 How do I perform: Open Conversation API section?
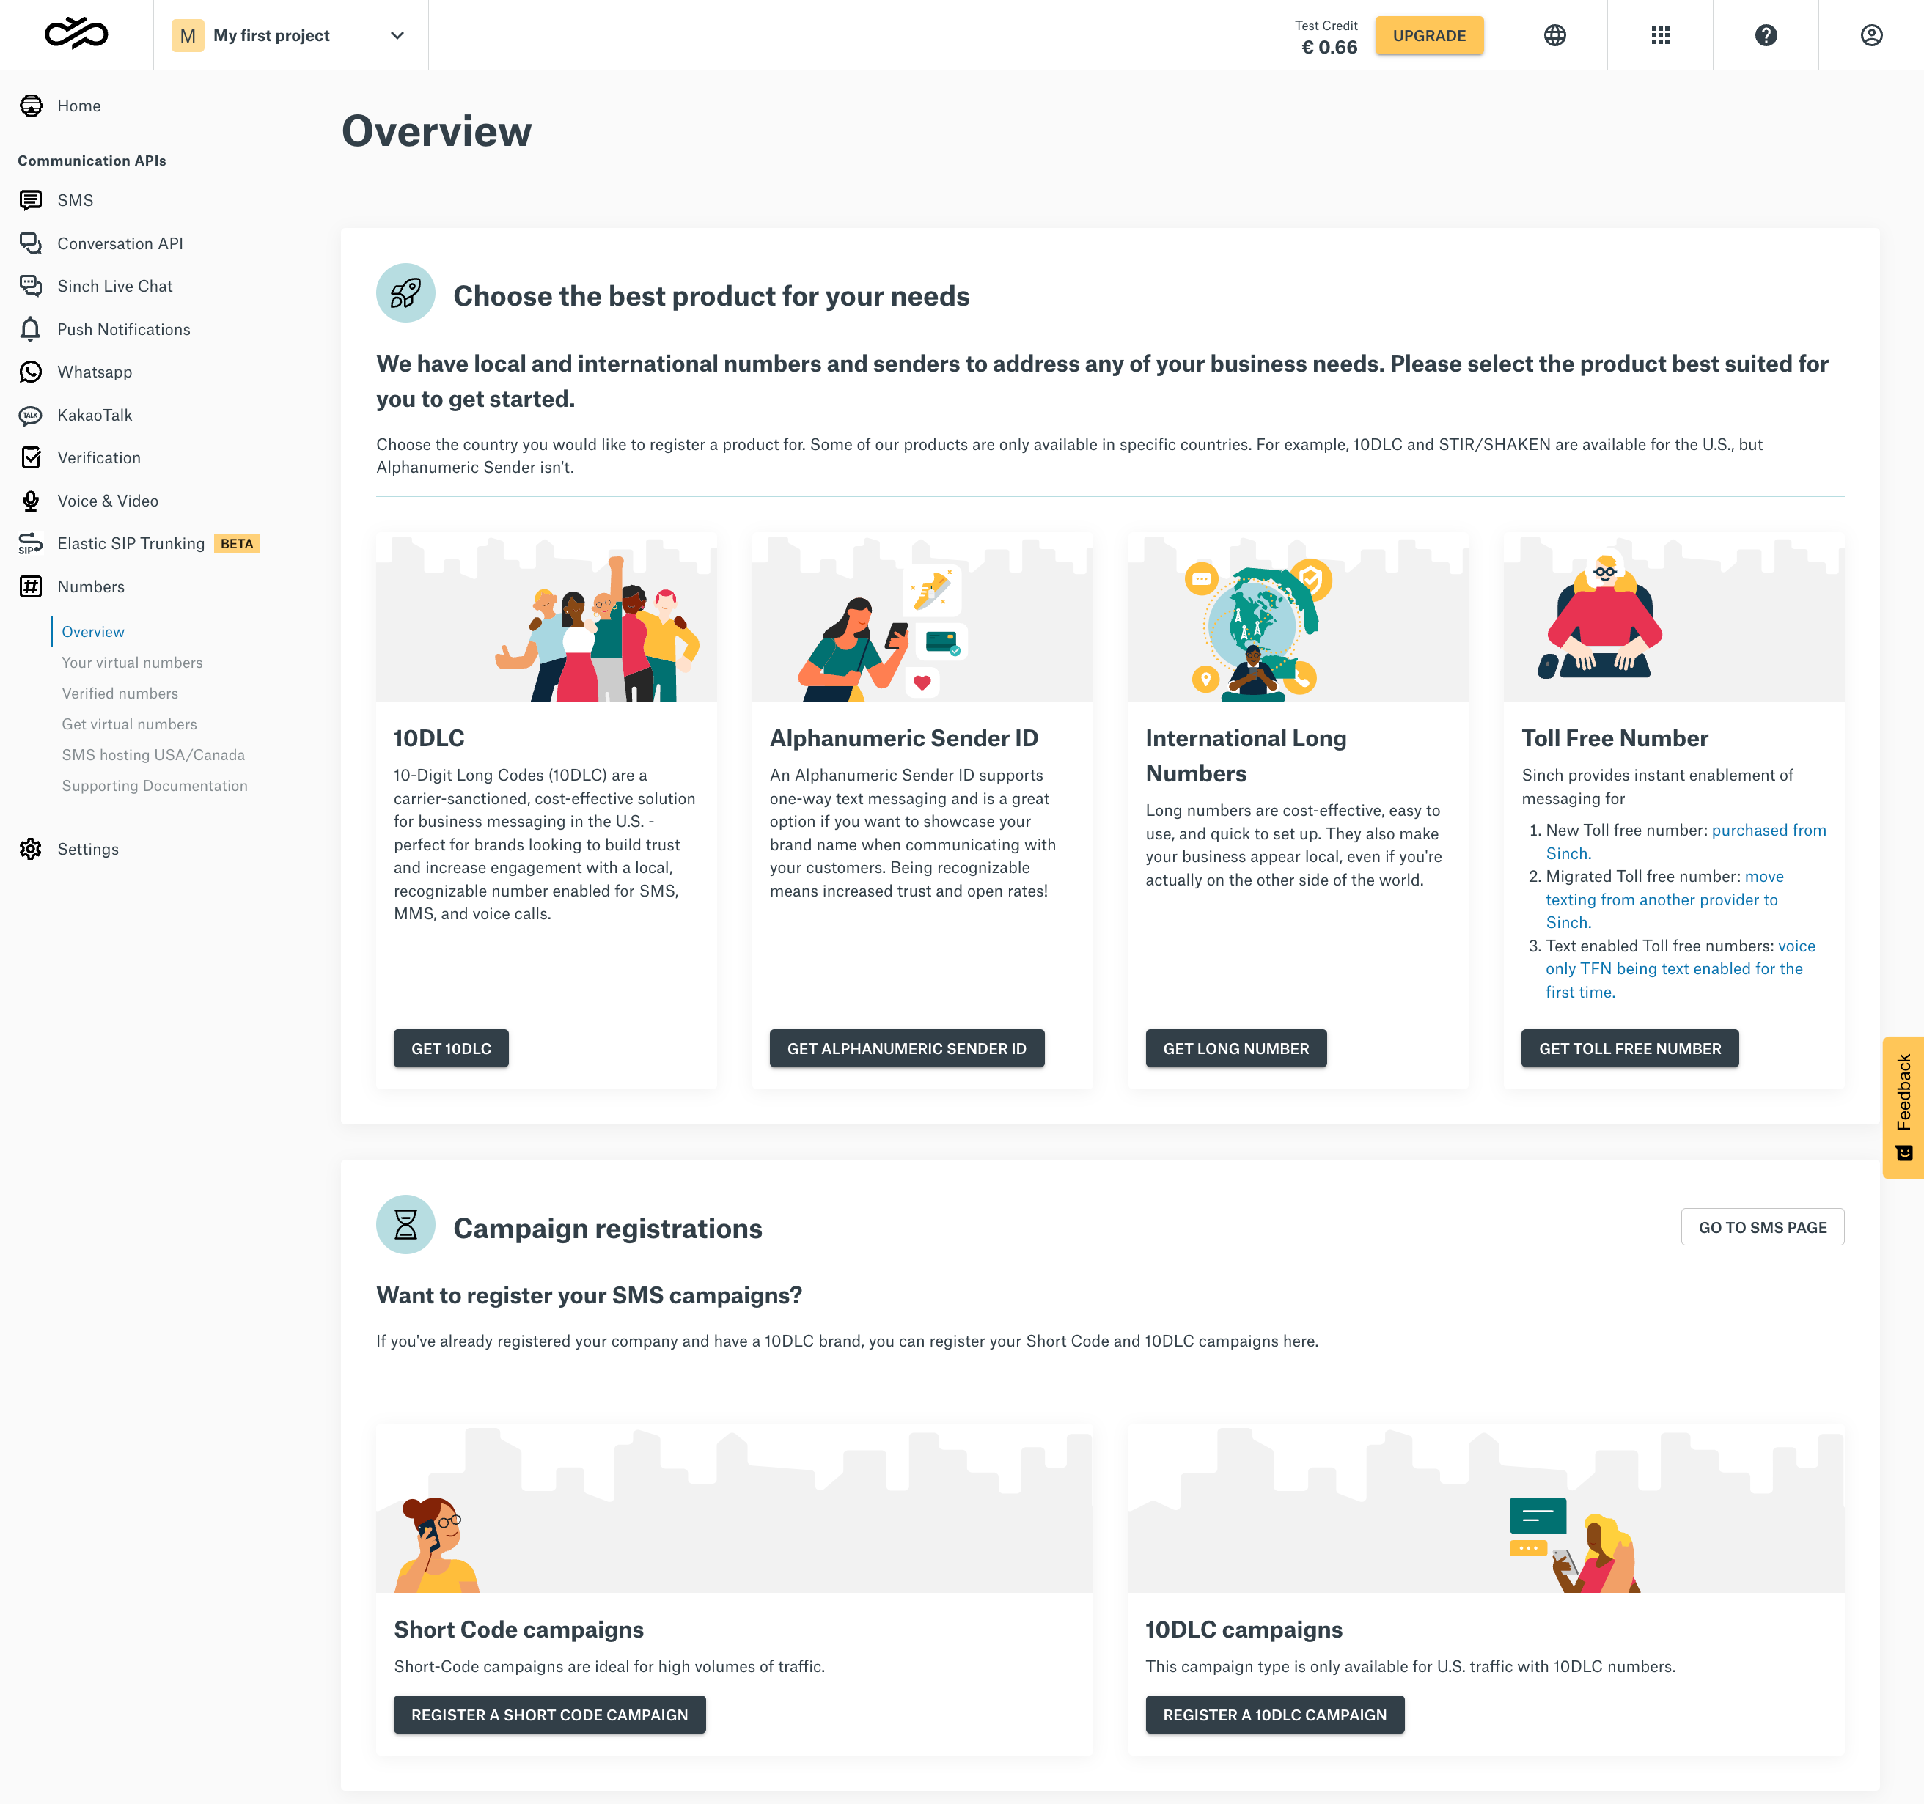119,240
